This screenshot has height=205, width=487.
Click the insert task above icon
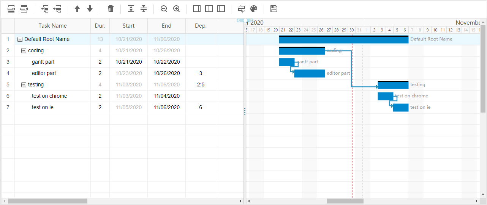11,9
